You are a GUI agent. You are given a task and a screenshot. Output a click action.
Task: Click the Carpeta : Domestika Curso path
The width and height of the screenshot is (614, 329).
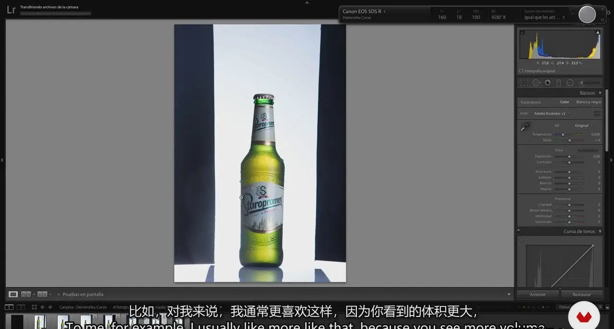pyautogui.click(x=83, y=307)
